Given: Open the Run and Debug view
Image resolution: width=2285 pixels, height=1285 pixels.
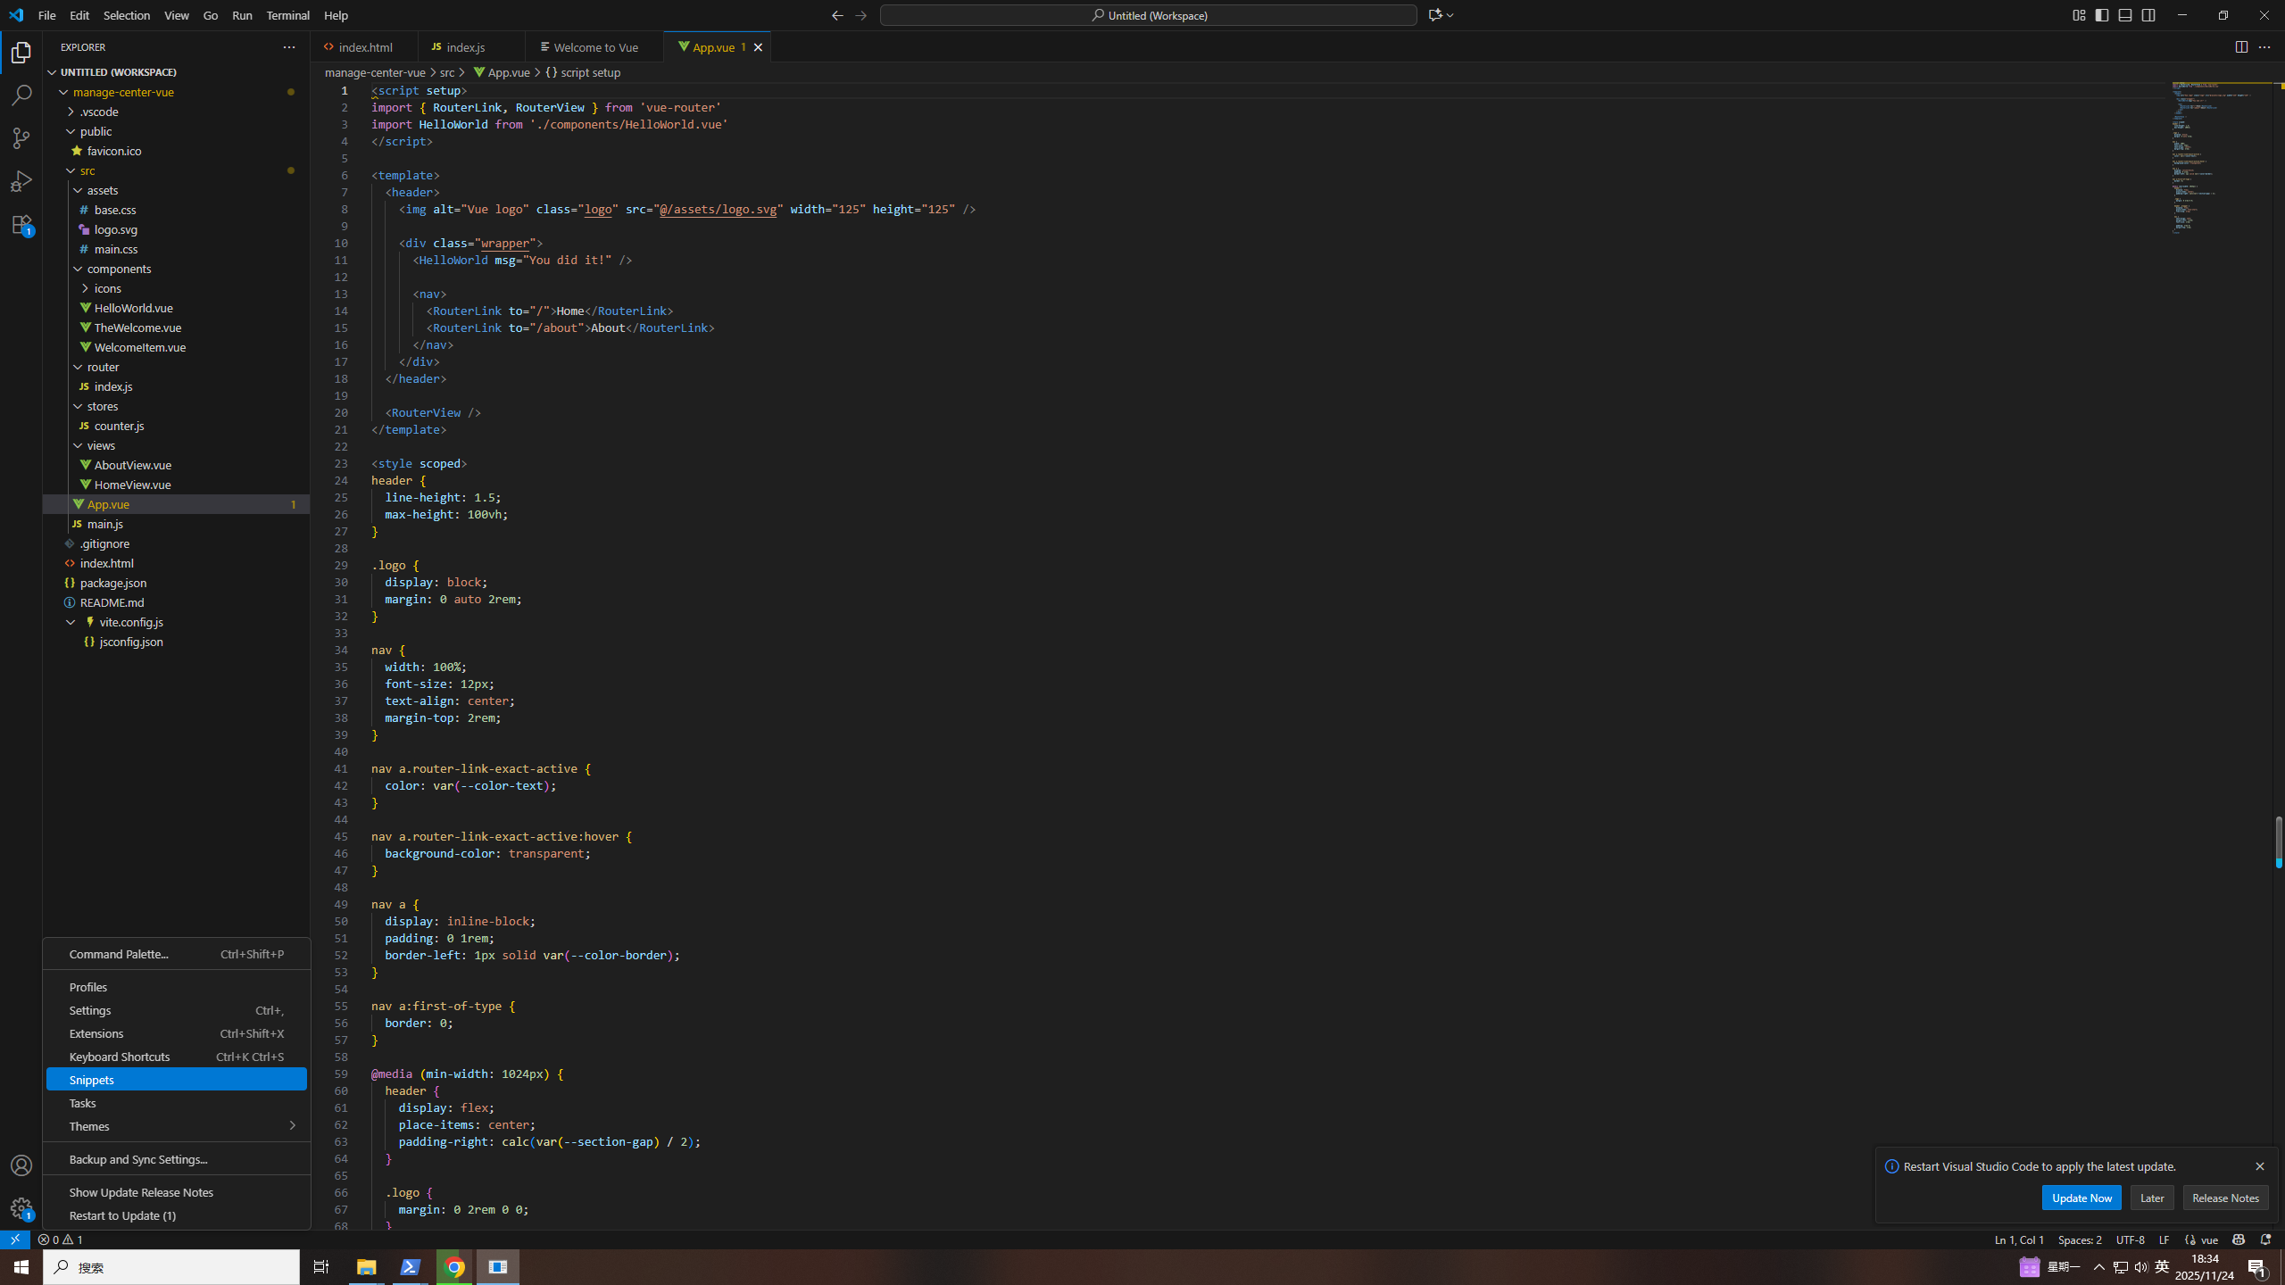Looking at the screenshot, I should tap(21, 181).
